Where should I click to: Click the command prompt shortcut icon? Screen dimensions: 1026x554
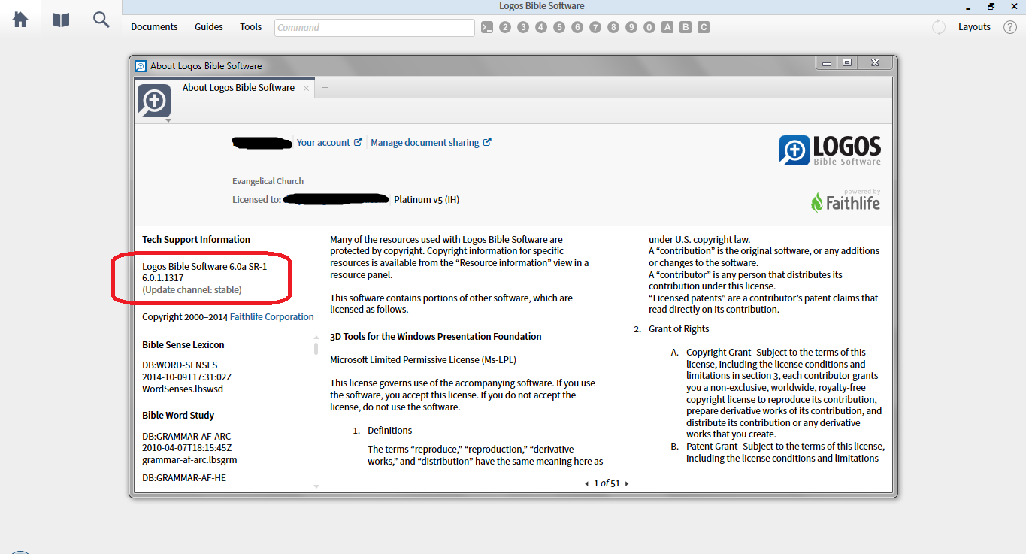click(487, 27)
